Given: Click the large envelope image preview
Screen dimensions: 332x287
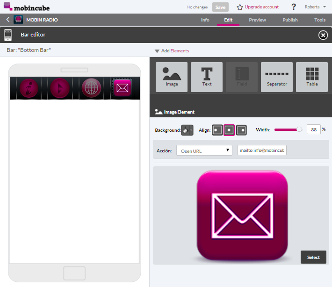Looking at the screenshot, I should pyautogui.click(x=242, y=215).
